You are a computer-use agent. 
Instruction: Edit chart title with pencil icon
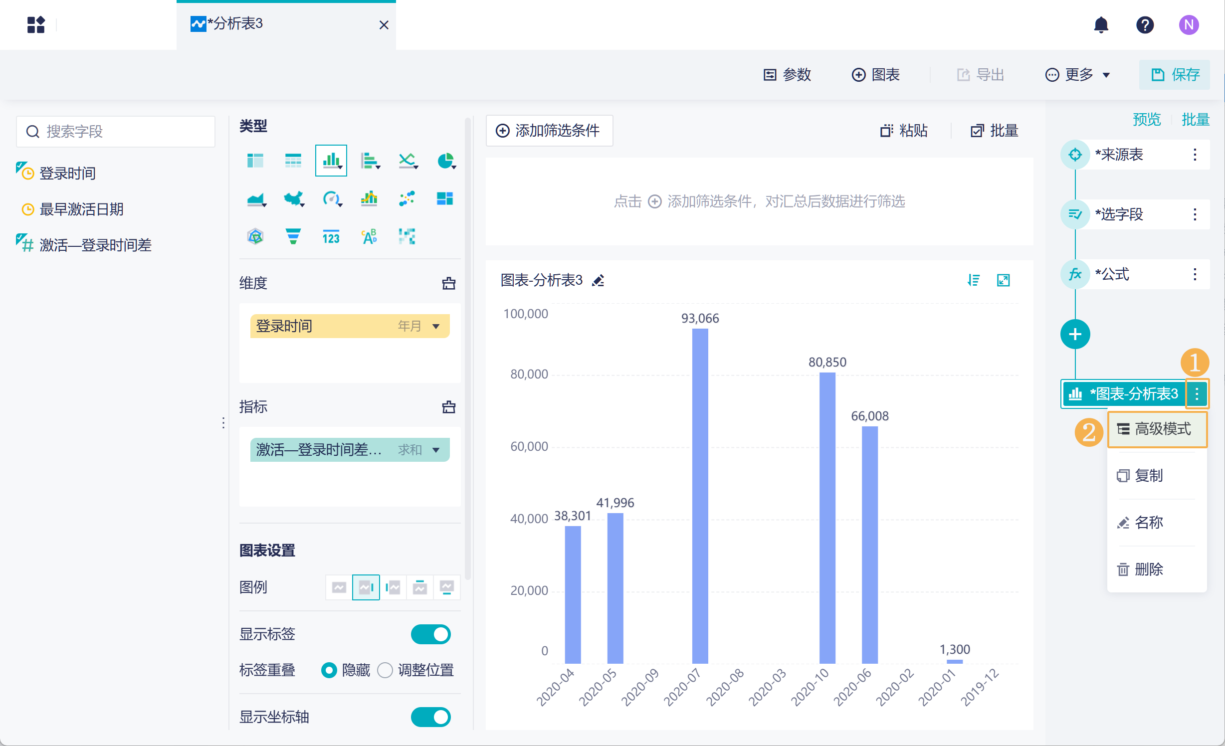click(x=598, y=281)
